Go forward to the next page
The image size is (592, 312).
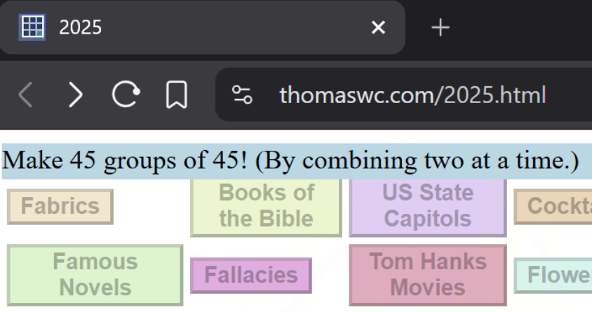pyautogui.click(x=75, y=95)
